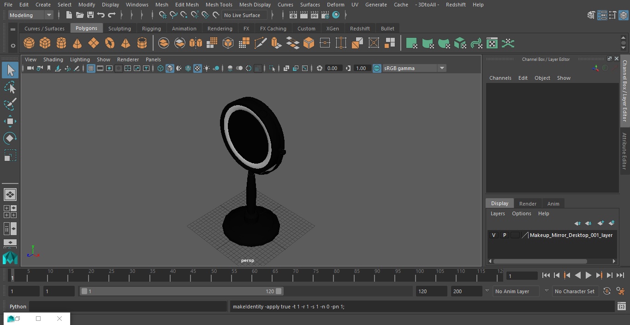Image resolution: width=630 pixels, height=325 pixels.
Task: Toggle textured display in viewport
Action: [x=197, y=68]
